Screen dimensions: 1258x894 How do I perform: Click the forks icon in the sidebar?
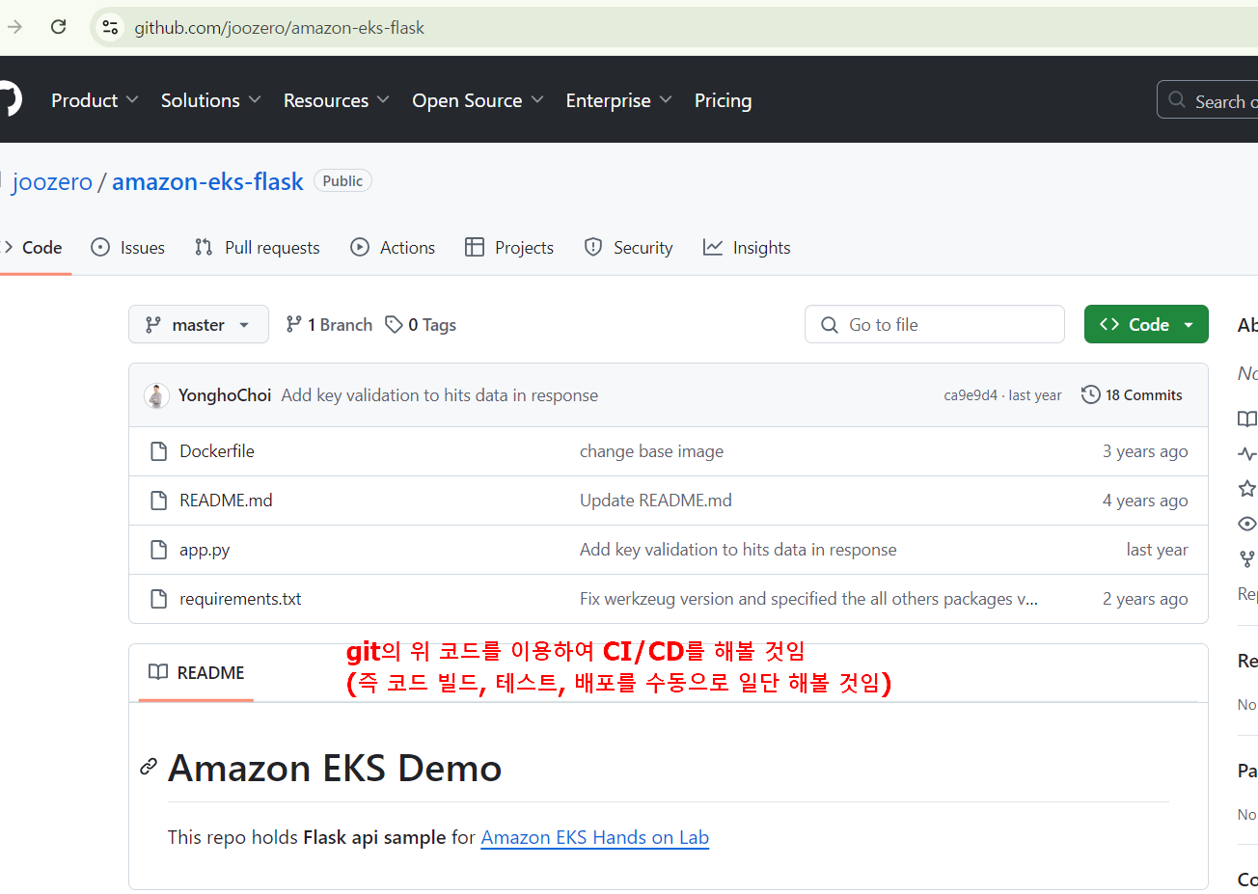[1247, 558]
